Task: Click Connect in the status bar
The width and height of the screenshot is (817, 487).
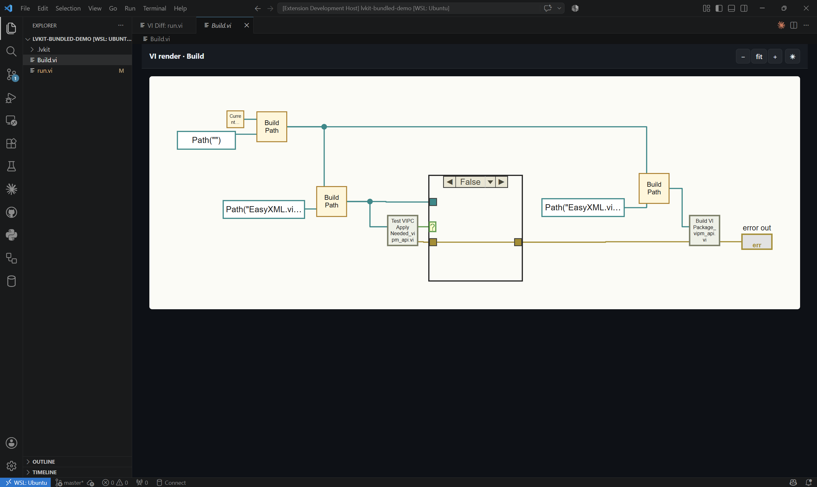Action: point(171,483)
